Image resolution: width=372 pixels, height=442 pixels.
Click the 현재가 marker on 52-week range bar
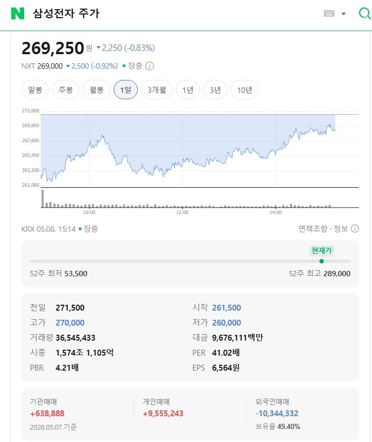[322, 261]
